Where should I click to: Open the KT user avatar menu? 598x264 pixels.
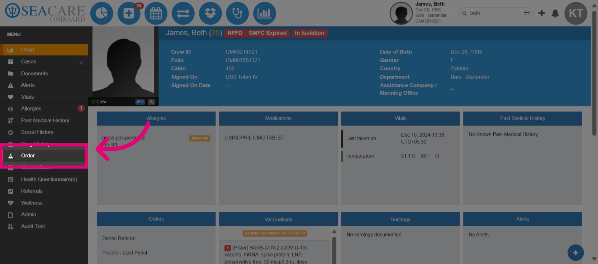(x=576, y=13)
